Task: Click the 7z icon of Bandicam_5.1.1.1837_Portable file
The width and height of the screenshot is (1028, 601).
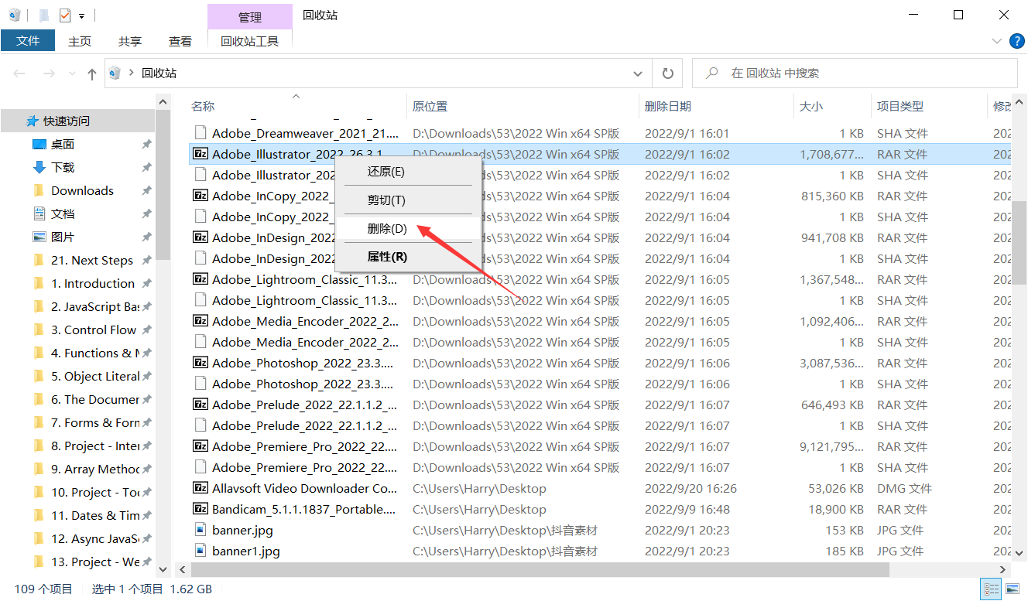Action: pos(200,509)
